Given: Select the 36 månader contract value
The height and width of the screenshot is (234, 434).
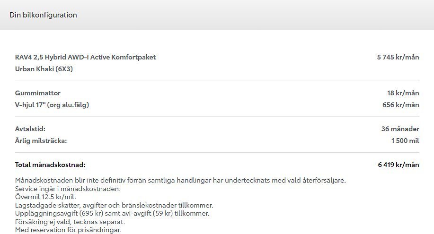Looking at the screenshot, I should pos(400,129).
